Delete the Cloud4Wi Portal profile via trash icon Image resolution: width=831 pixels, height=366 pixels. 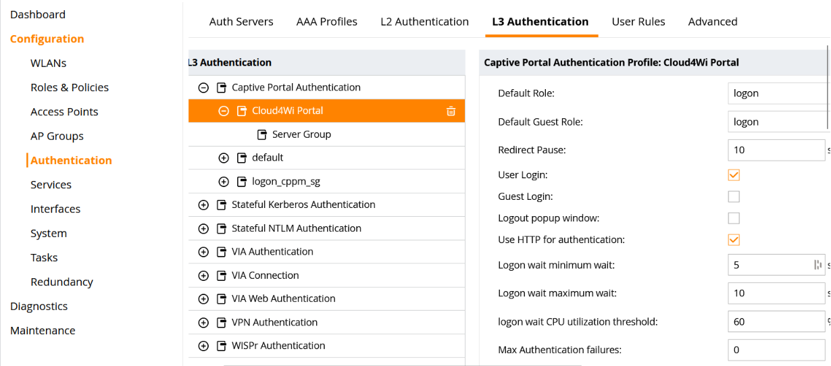click(451, 111)
